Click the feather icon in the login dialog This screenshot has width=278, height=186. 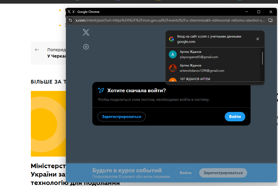click(101, 90)
